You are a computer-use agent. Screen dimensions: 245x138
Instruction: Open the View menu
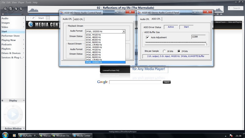pyautogui.click(x=14, y=2)
